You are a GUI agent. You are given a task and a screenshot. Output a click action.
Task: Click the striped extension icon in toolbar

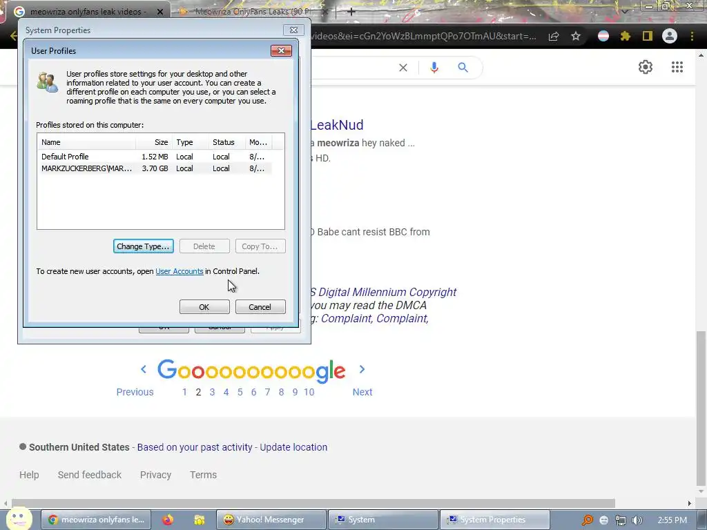603,36
